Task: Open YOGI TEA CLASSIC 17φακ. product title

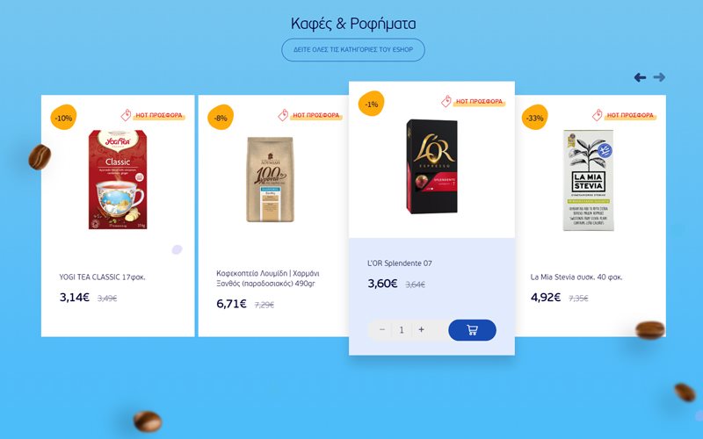Action: (x=102, y=277)
